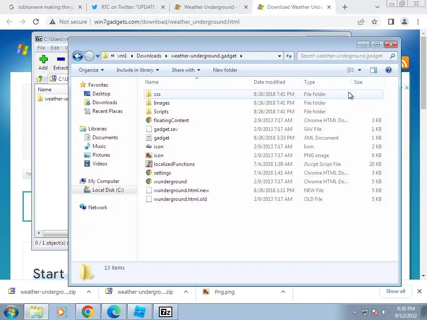Viewport: 427px width, 320px height.
Task: Click the Explorer back navigation arrow
Action: (78, 56)
